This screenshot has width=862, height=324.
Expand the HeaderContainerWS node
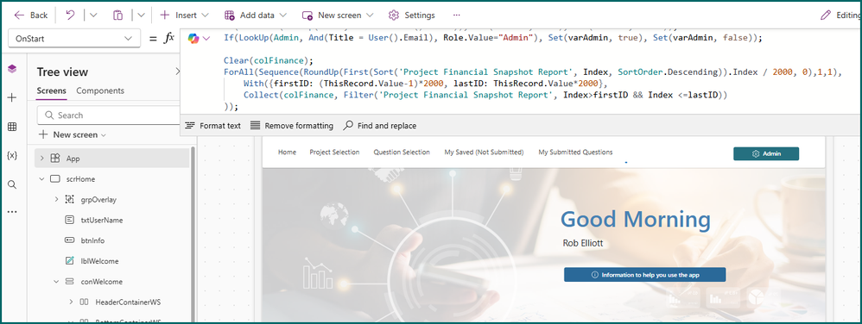point(72,302)
